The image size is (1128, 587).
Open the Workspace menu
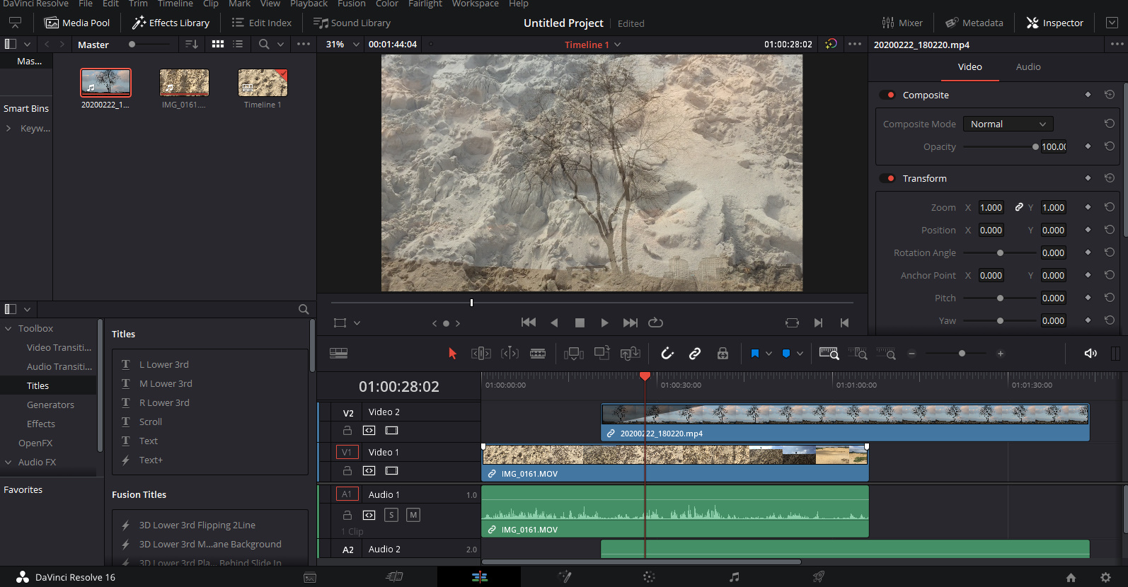click(x=476, y=4)
